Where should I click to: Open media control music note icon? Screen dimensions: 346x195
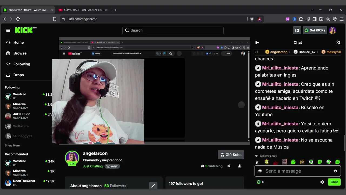(308, 19)
